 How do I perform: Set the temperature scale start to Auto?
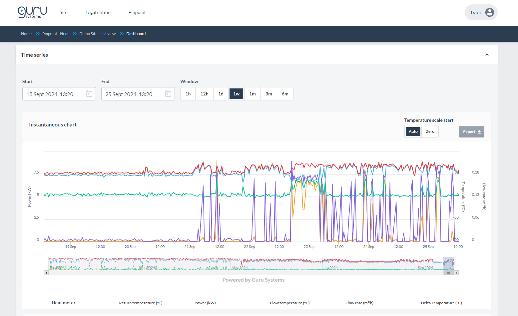(x=413, y=131)
